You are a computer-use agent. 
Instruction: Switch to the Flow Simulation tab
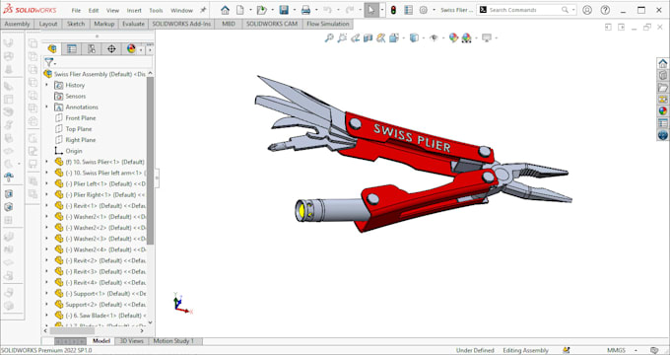[x=328, y=24]
